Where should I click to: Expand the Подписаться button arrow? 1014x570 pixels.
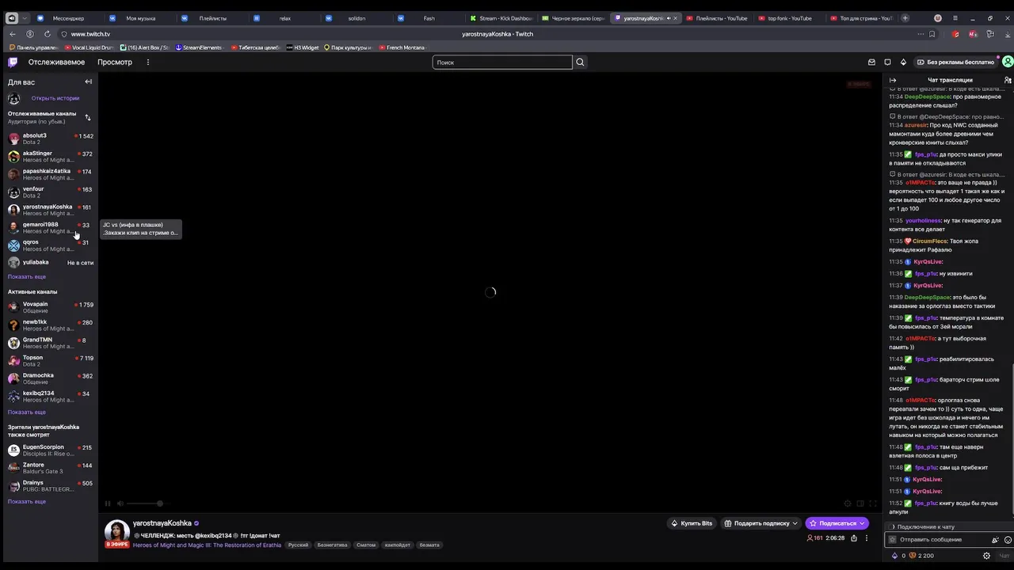coord(863,523)
